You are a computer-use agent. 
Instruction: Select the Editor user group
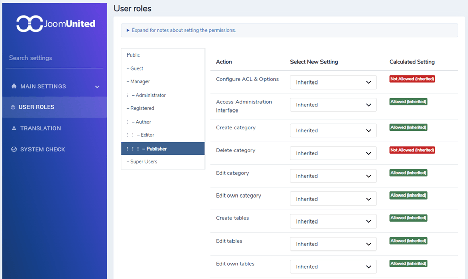point(147,135)
